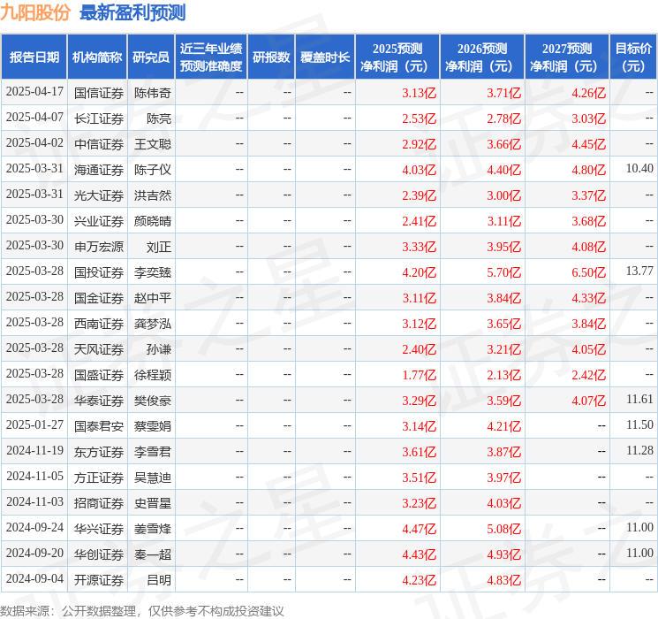Open the 开源证券 institution entry
Screen dimensions: 658x619
pyautogui.click(x=99, y=580)
